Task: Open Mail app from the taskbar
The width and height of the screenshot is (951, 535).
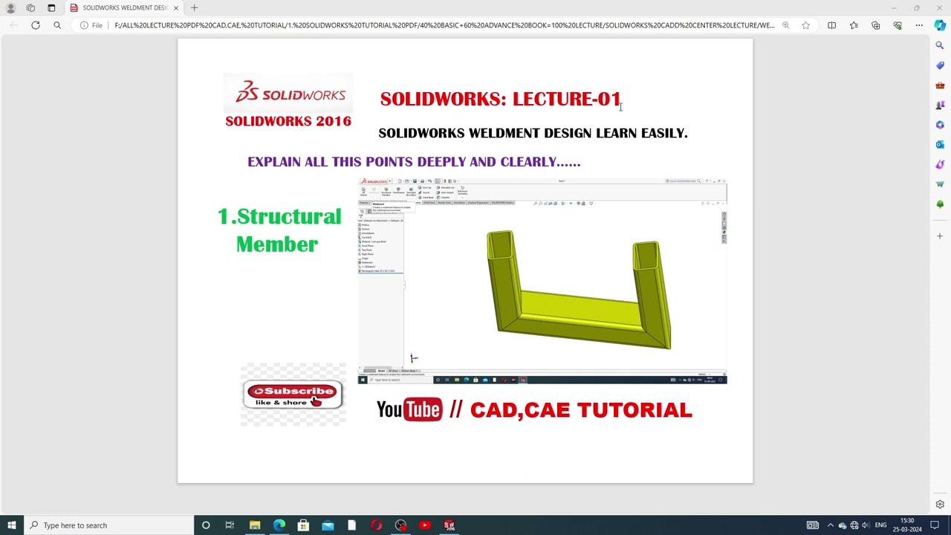Action: (328, 525)
